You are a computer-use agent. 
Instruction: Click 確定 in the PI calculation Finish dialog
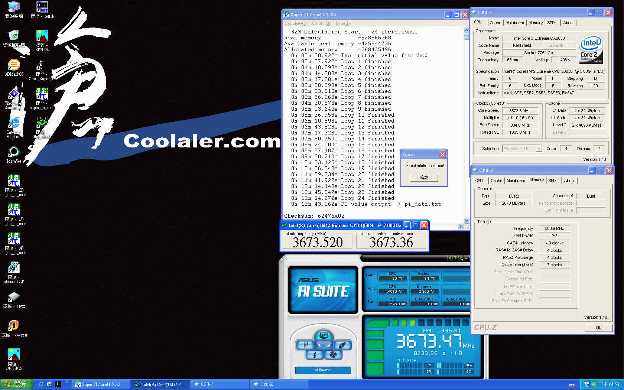tap(424, 178)
